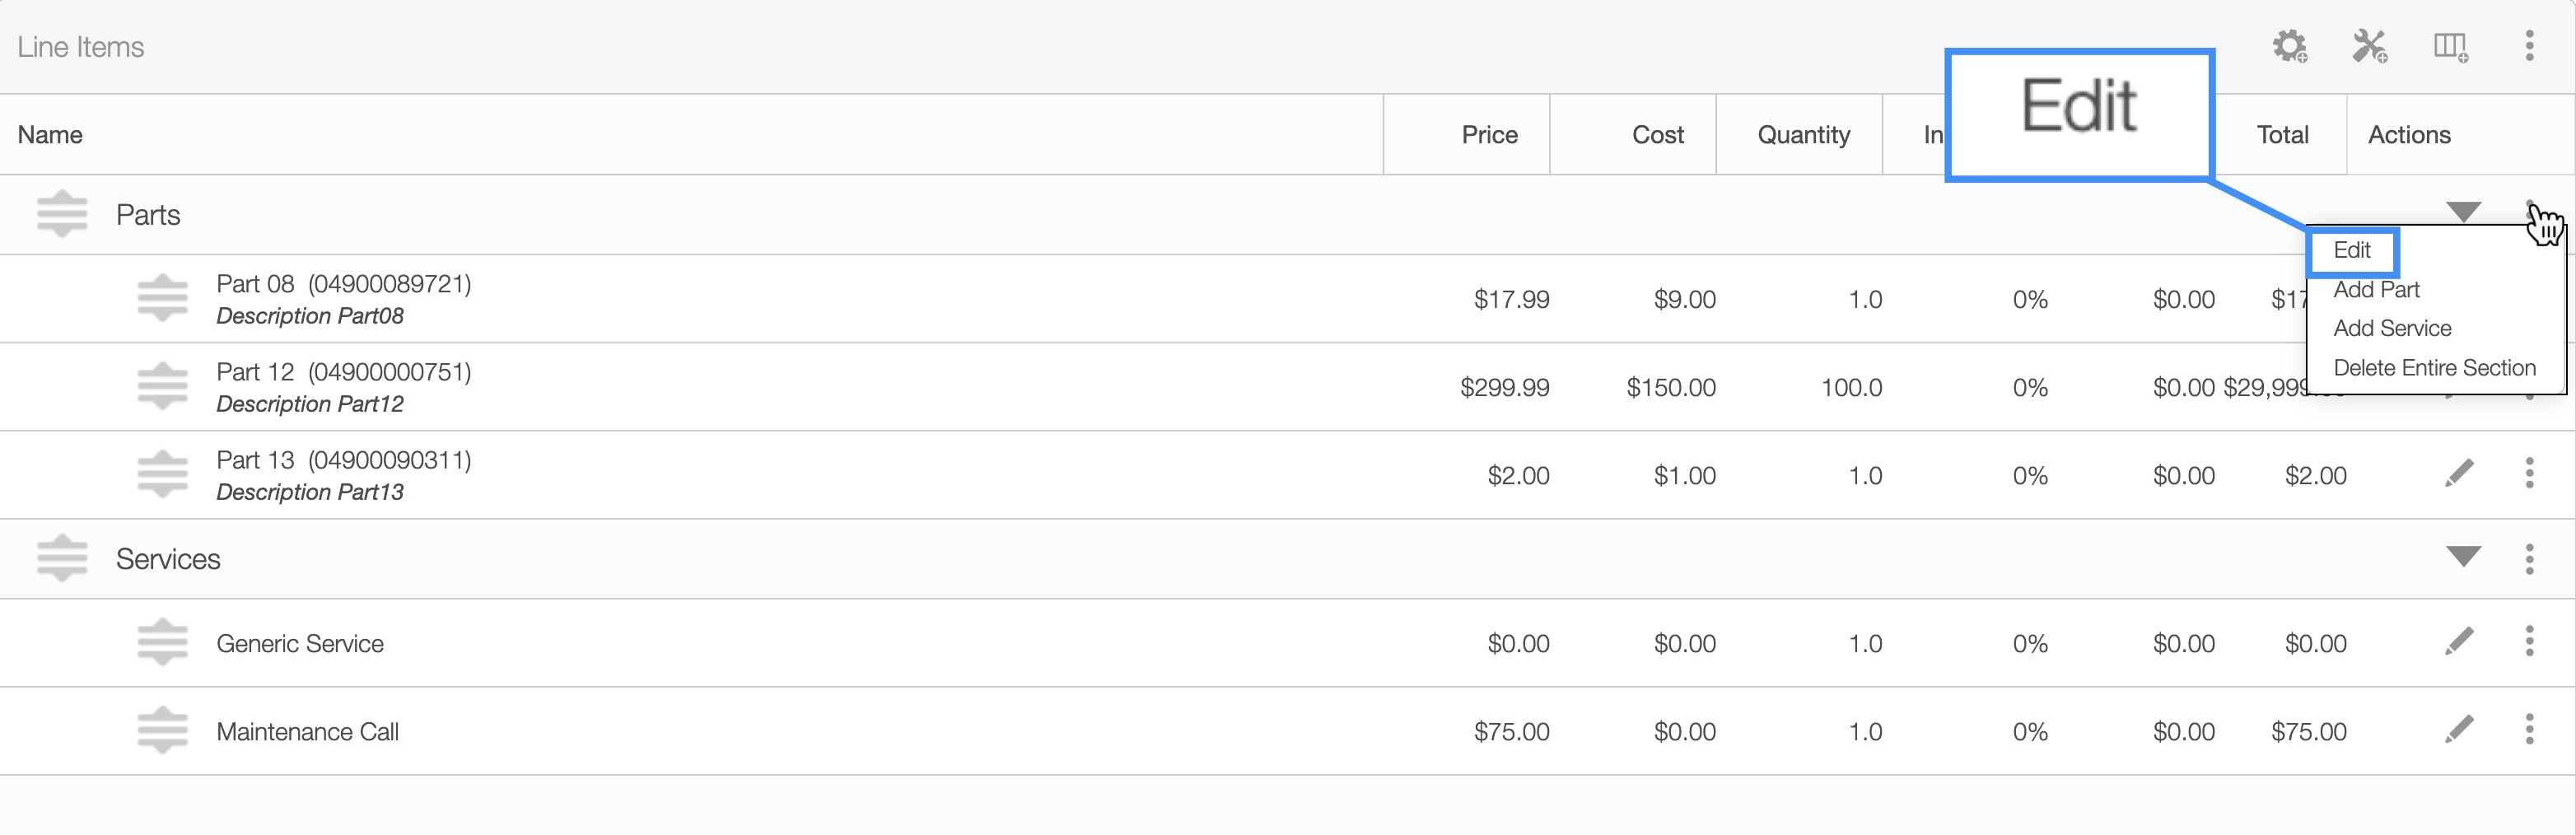Open three-dot menu for Maintenance Call
The height and width of the screenshot is (835, 2576).
(x=2529, y=729)
